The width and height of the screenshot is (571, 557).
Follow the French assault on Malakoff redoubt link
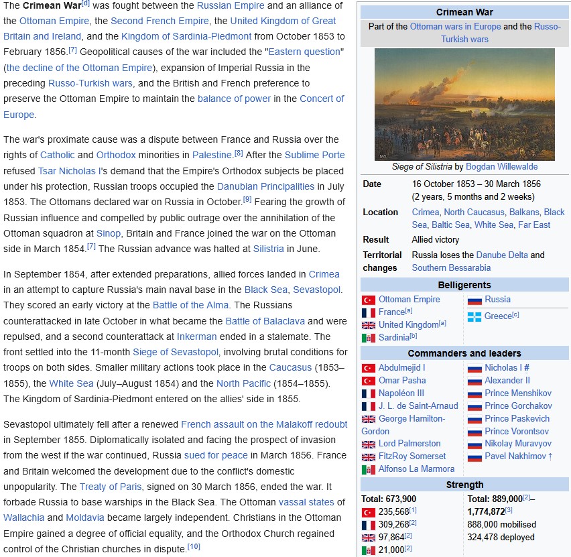[x=264, y=424]
